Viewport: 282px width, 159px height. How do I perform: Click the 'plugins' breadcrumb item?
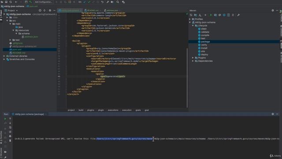click(91, 110)
